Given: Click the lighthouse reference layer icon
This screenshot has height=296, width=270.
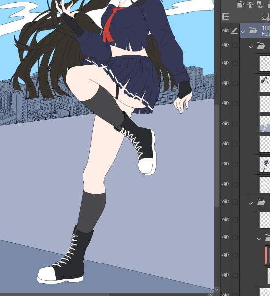Looking at the screenshot, I should point(250,5).
